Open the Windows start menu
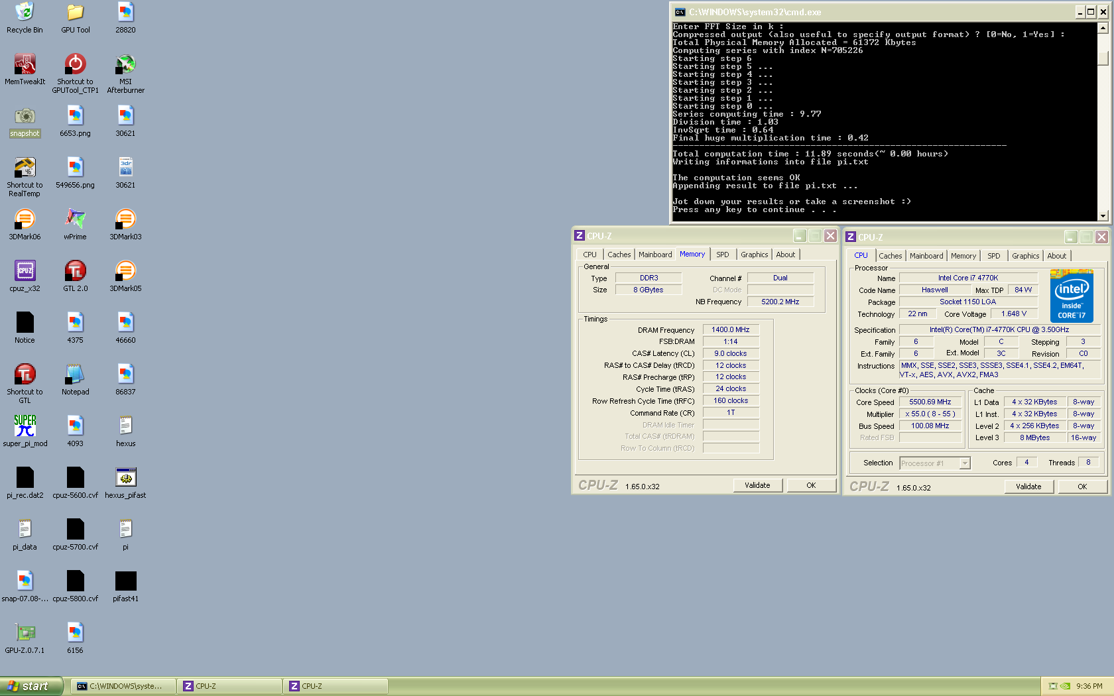Viewport: 1114px width, 696px height. 31,686
